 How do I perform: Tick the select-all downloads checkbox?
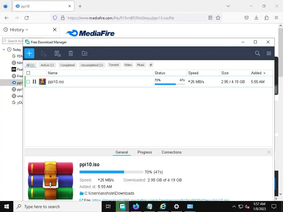[x=28, y=73]
